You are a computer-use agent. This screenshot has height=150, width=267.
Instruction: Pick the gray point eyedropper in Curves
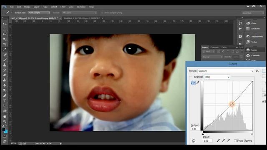(x=223, y=141)
